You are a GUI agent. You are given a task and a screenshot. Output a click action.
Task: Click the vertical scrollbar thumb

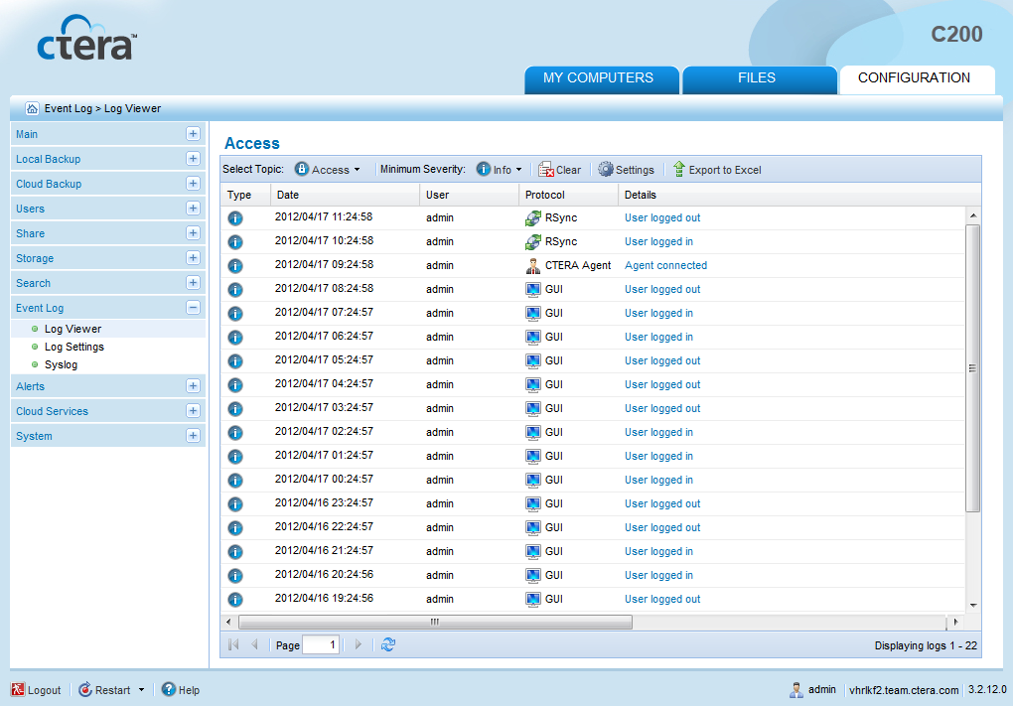click(972, 368)
